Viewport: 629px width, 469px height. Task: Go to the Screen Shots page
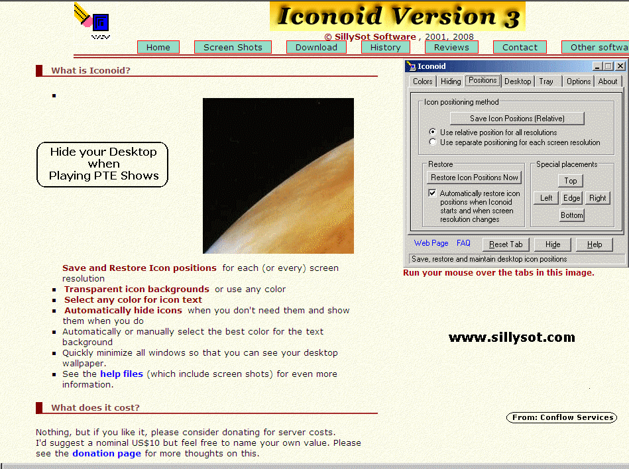tap(233, 47)
